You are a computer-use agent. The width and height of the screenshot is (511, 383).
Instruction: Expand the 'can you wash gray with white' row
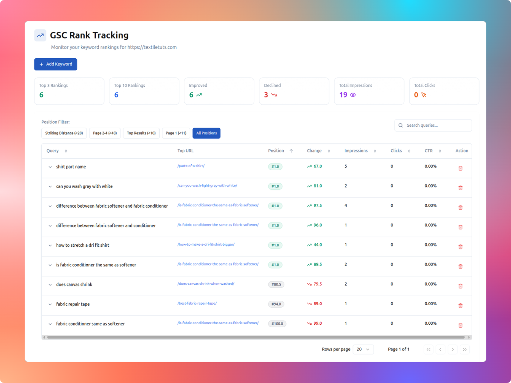50,186
